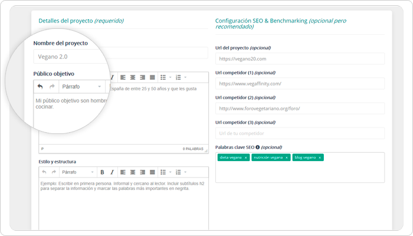Click undo arrow in magnified Público objetivo toolbar

click(40, 86)
